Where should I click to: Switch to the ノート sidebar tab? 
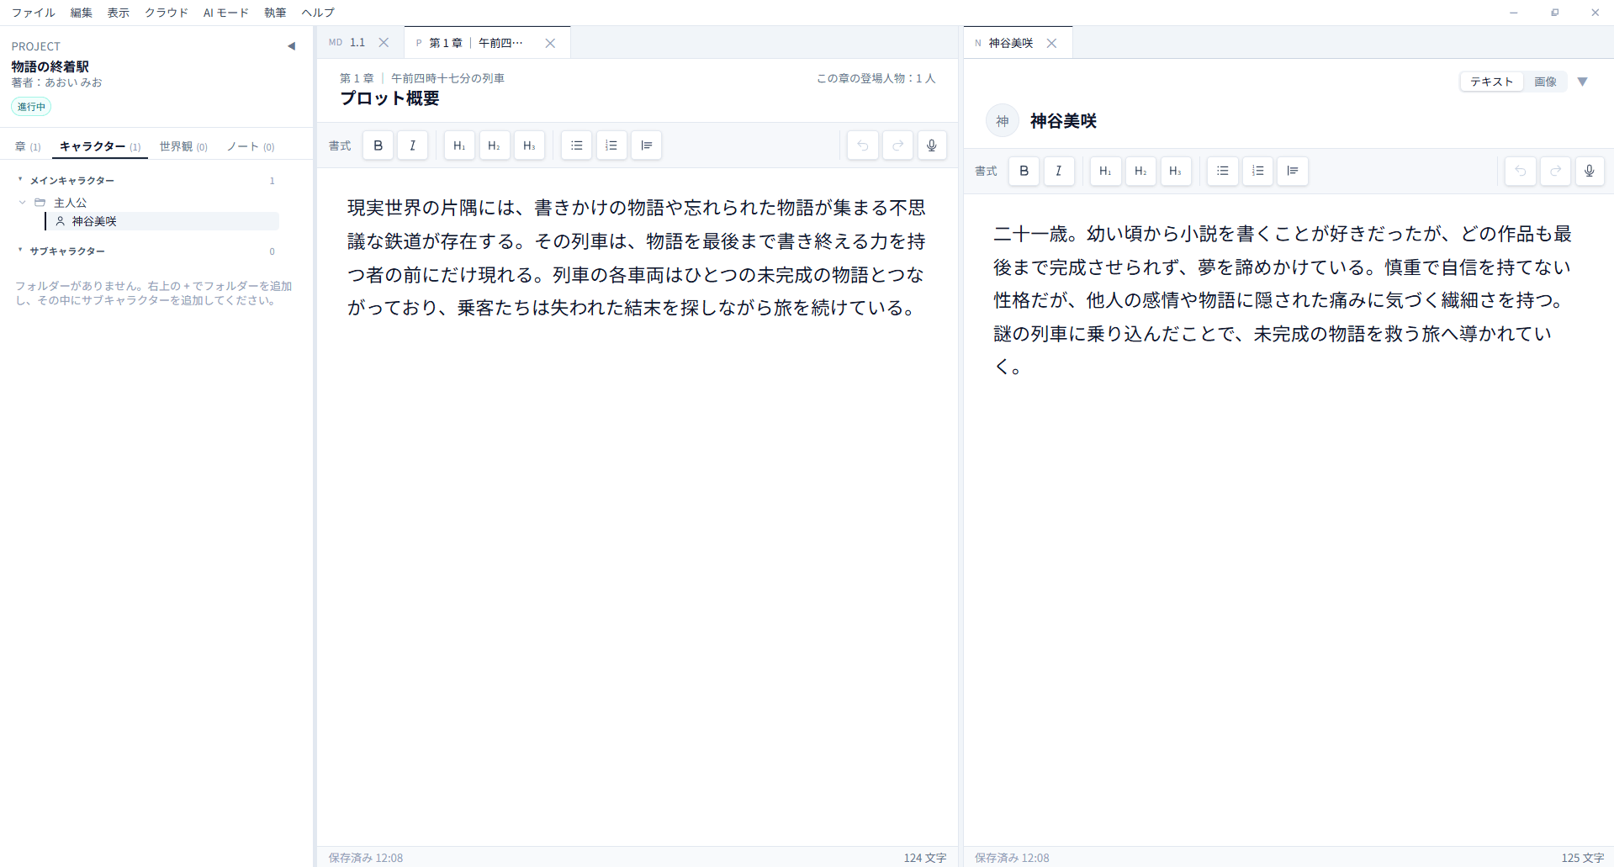tap(251, 146)
